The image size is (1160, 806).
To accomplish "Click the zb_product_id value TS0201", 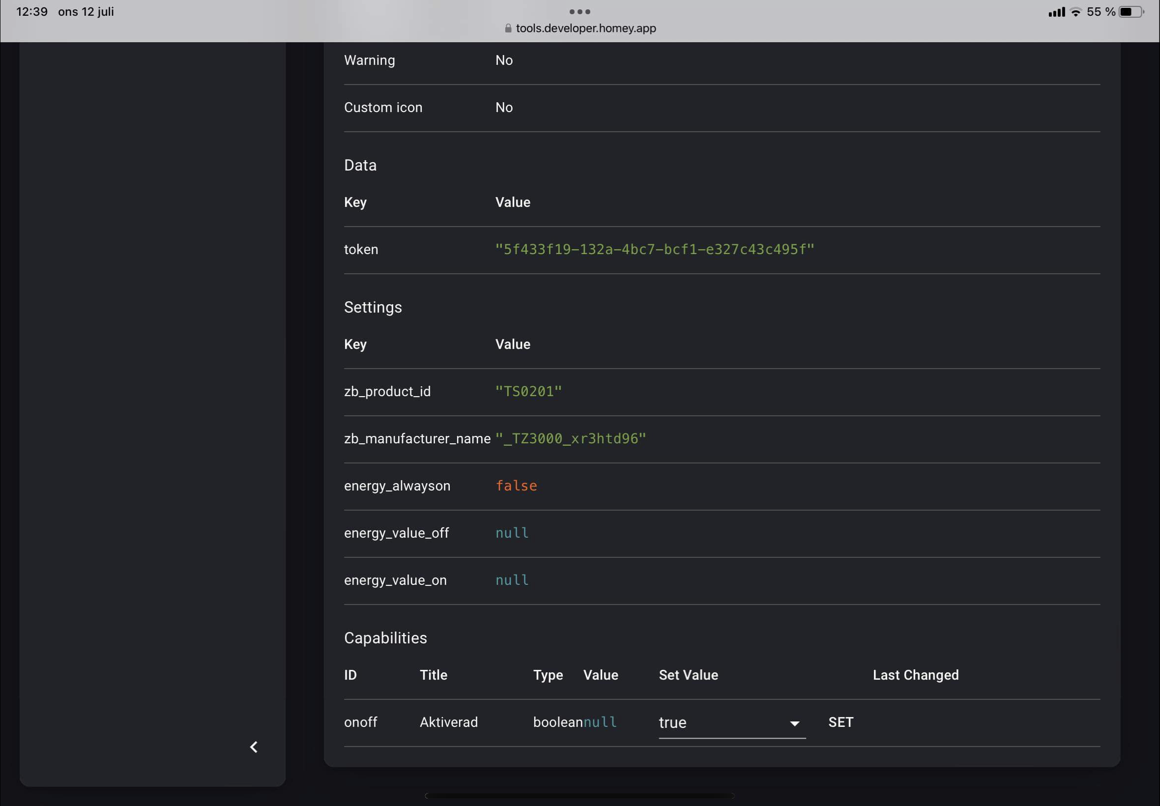I will coord(527,390).
